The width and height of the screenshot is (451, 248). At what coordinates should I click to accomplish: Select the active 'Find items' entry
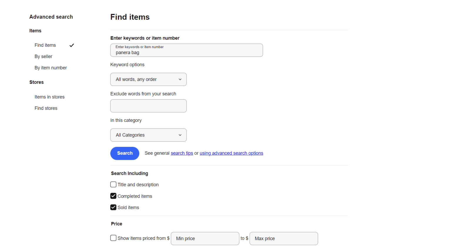pyautogui.click(x=45, y=45)
